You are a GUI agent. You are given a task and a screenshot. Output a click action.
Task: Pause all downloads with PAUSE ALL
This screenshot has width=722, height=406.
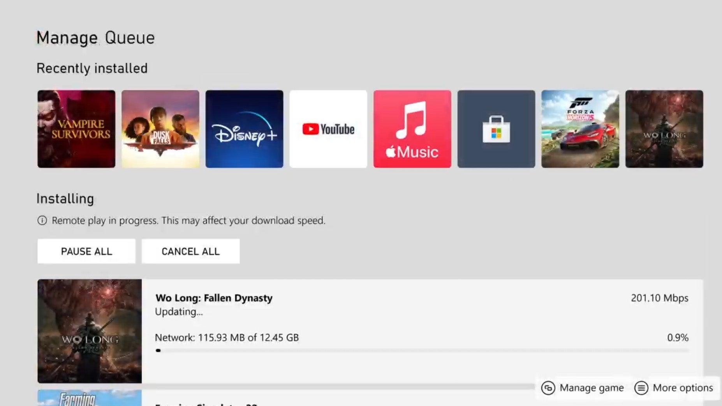86,251
